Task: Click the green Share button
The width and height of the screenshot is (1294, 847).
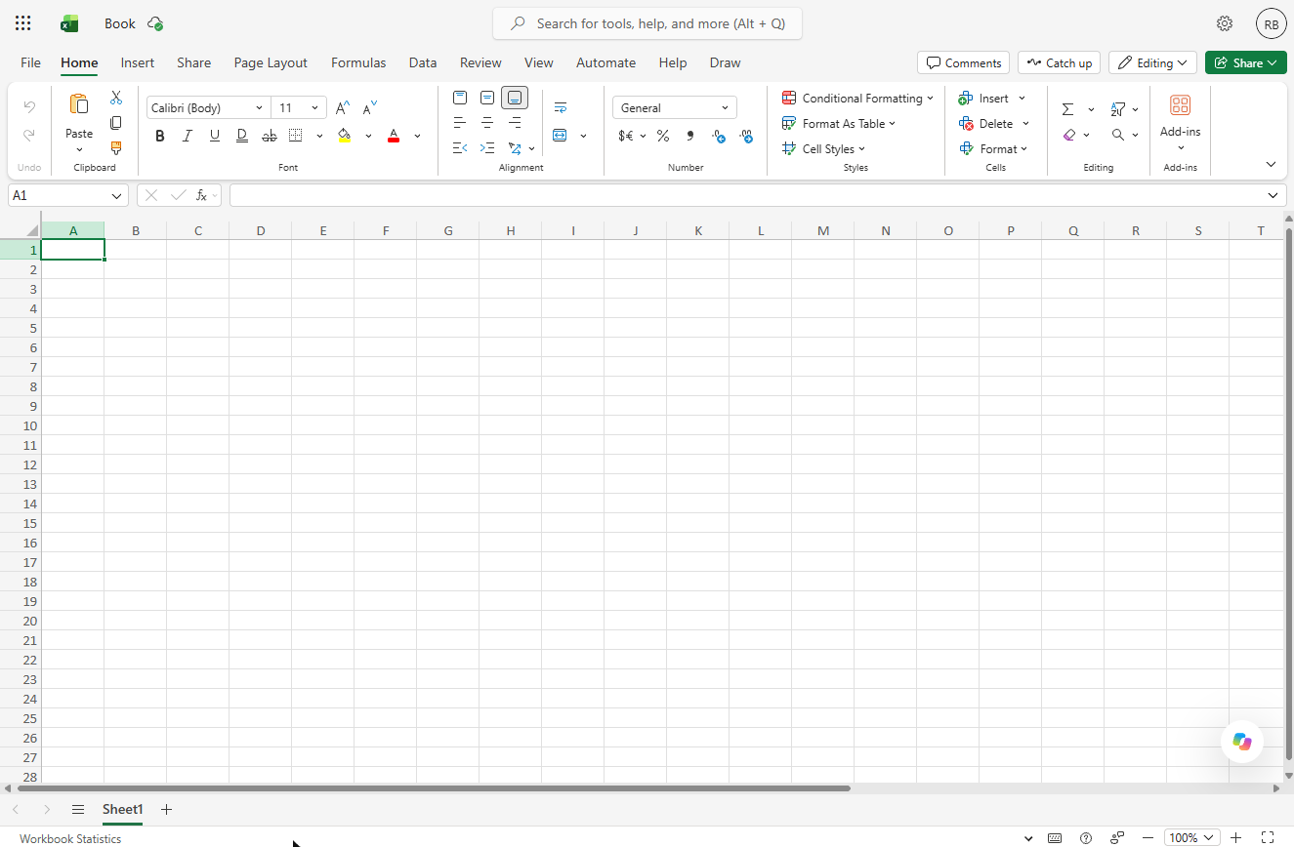Action: [1246, 62]
